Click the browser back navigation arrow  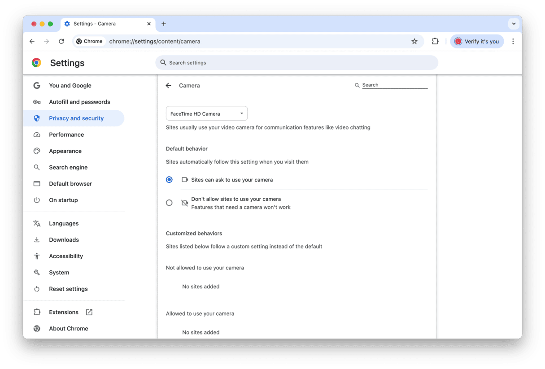(32, 41)
